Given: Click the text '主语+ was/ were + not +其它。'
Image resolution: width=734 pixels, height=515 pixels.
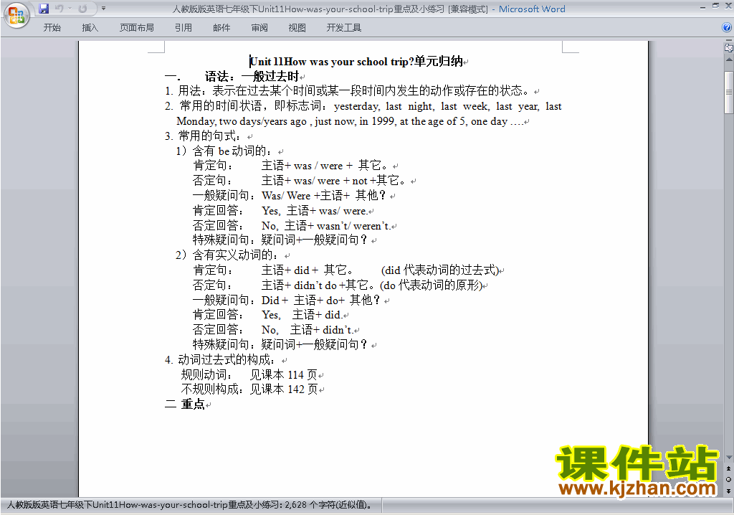Looking at the screenshot, I should pyautogui.click(x=333, y=181).
